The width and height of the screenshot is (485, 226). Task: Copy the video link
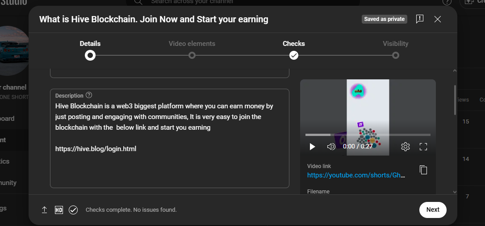(x=423, y=170)
